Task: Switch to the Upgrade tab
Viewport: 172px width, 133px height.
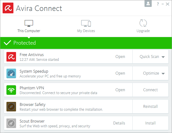Action: click(143, 26)
